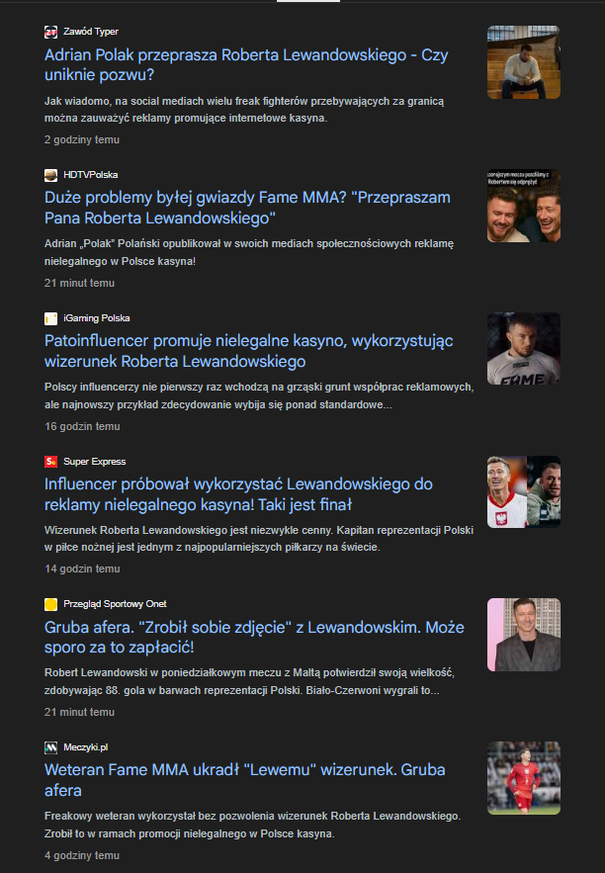The width and height of the screenshot is (605, 873).
Task: Open the 'Influencer próbował wykorzystać Lewandowskiego' article
Action: (238, 494)
